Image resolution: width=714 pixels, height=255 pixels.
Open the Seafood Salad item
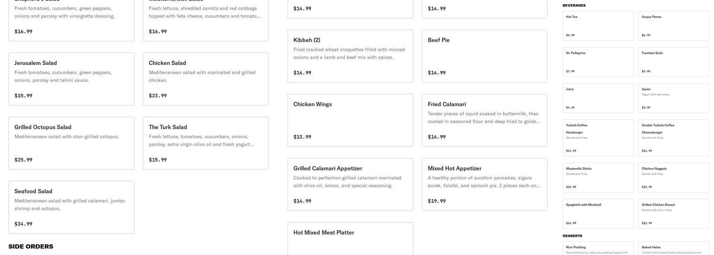click(x=71, y=207)
